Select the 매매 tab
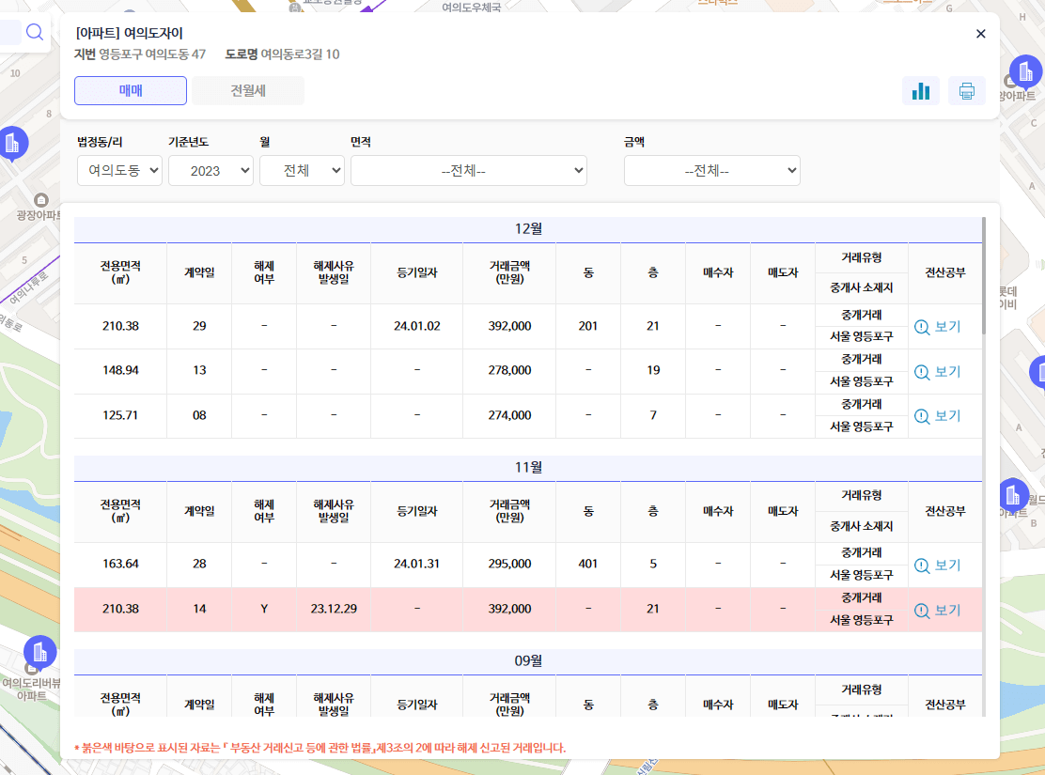This screenshot has width=1045, height=775. pos(130,90)
